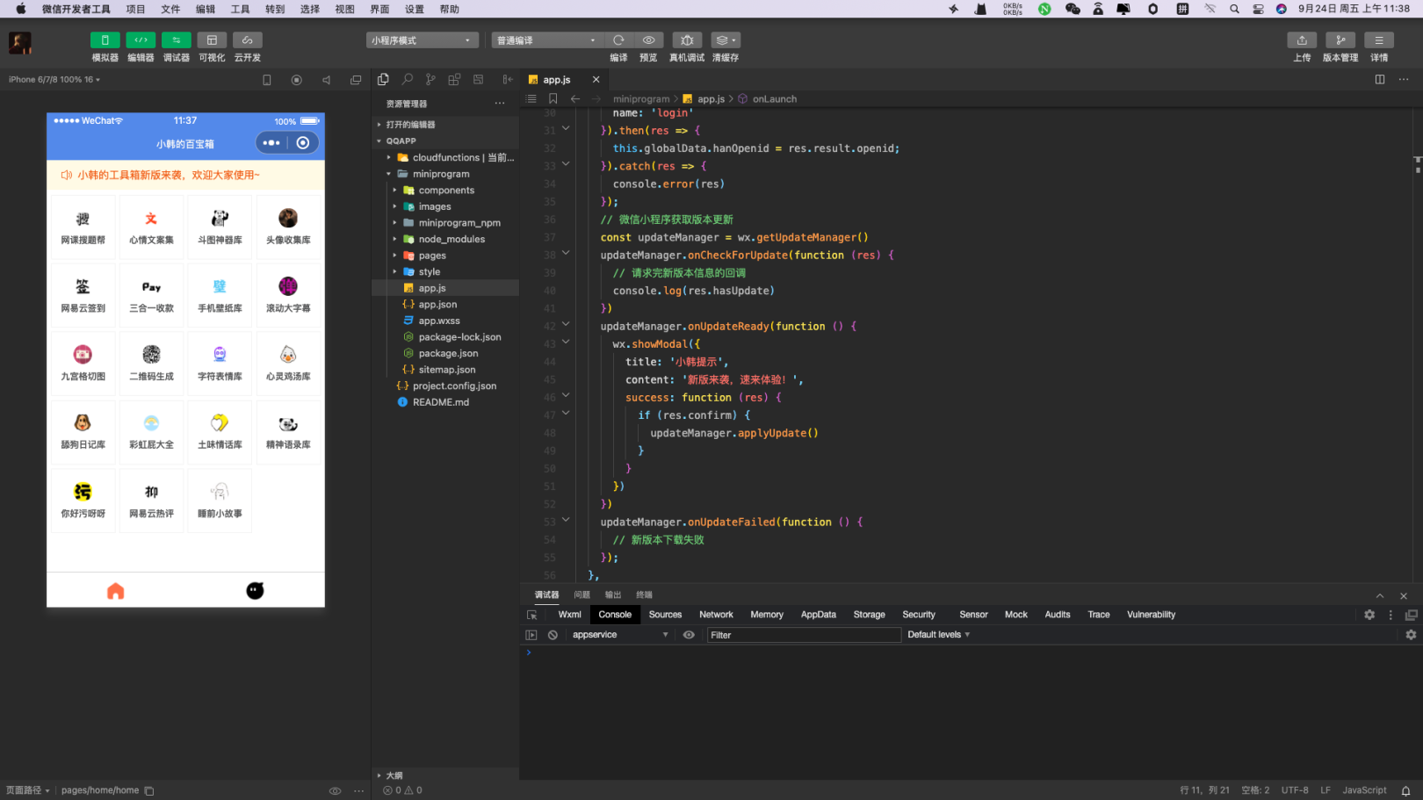Open the 设置 menu in menu bar
This screenshot has width=1423, height=800.
coord(415,9)
